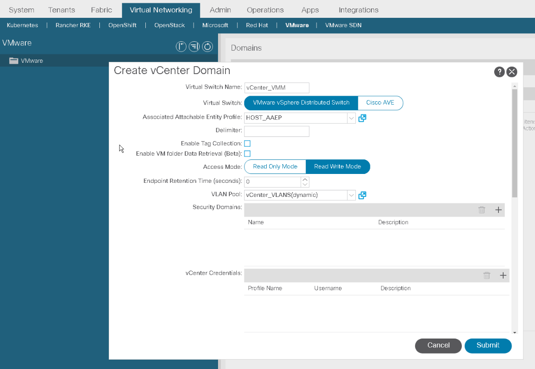Click the scrollbar down arrow in dialog
The image size is (535, 369).
click(514, 332)
